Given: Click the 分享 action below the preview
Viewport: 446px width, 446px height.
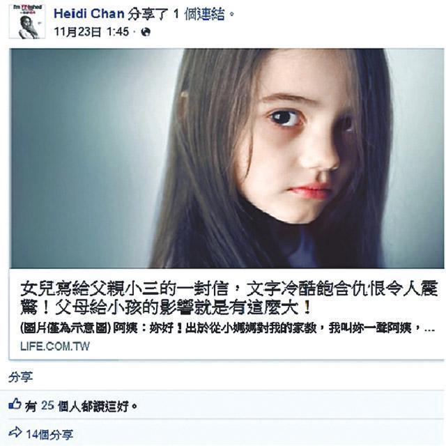Looking at the screenshot, I should click(x=20, y=378).
